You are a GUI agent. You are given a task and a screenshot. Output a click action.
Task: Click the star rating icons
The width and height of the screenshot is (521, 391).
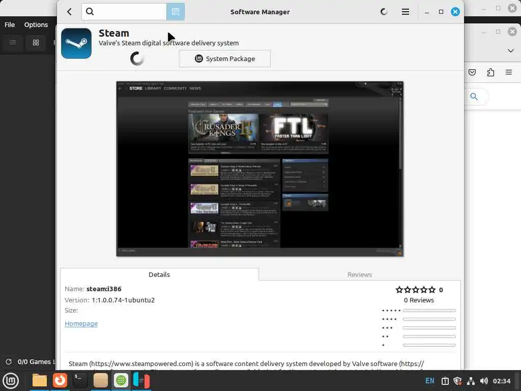415,290
